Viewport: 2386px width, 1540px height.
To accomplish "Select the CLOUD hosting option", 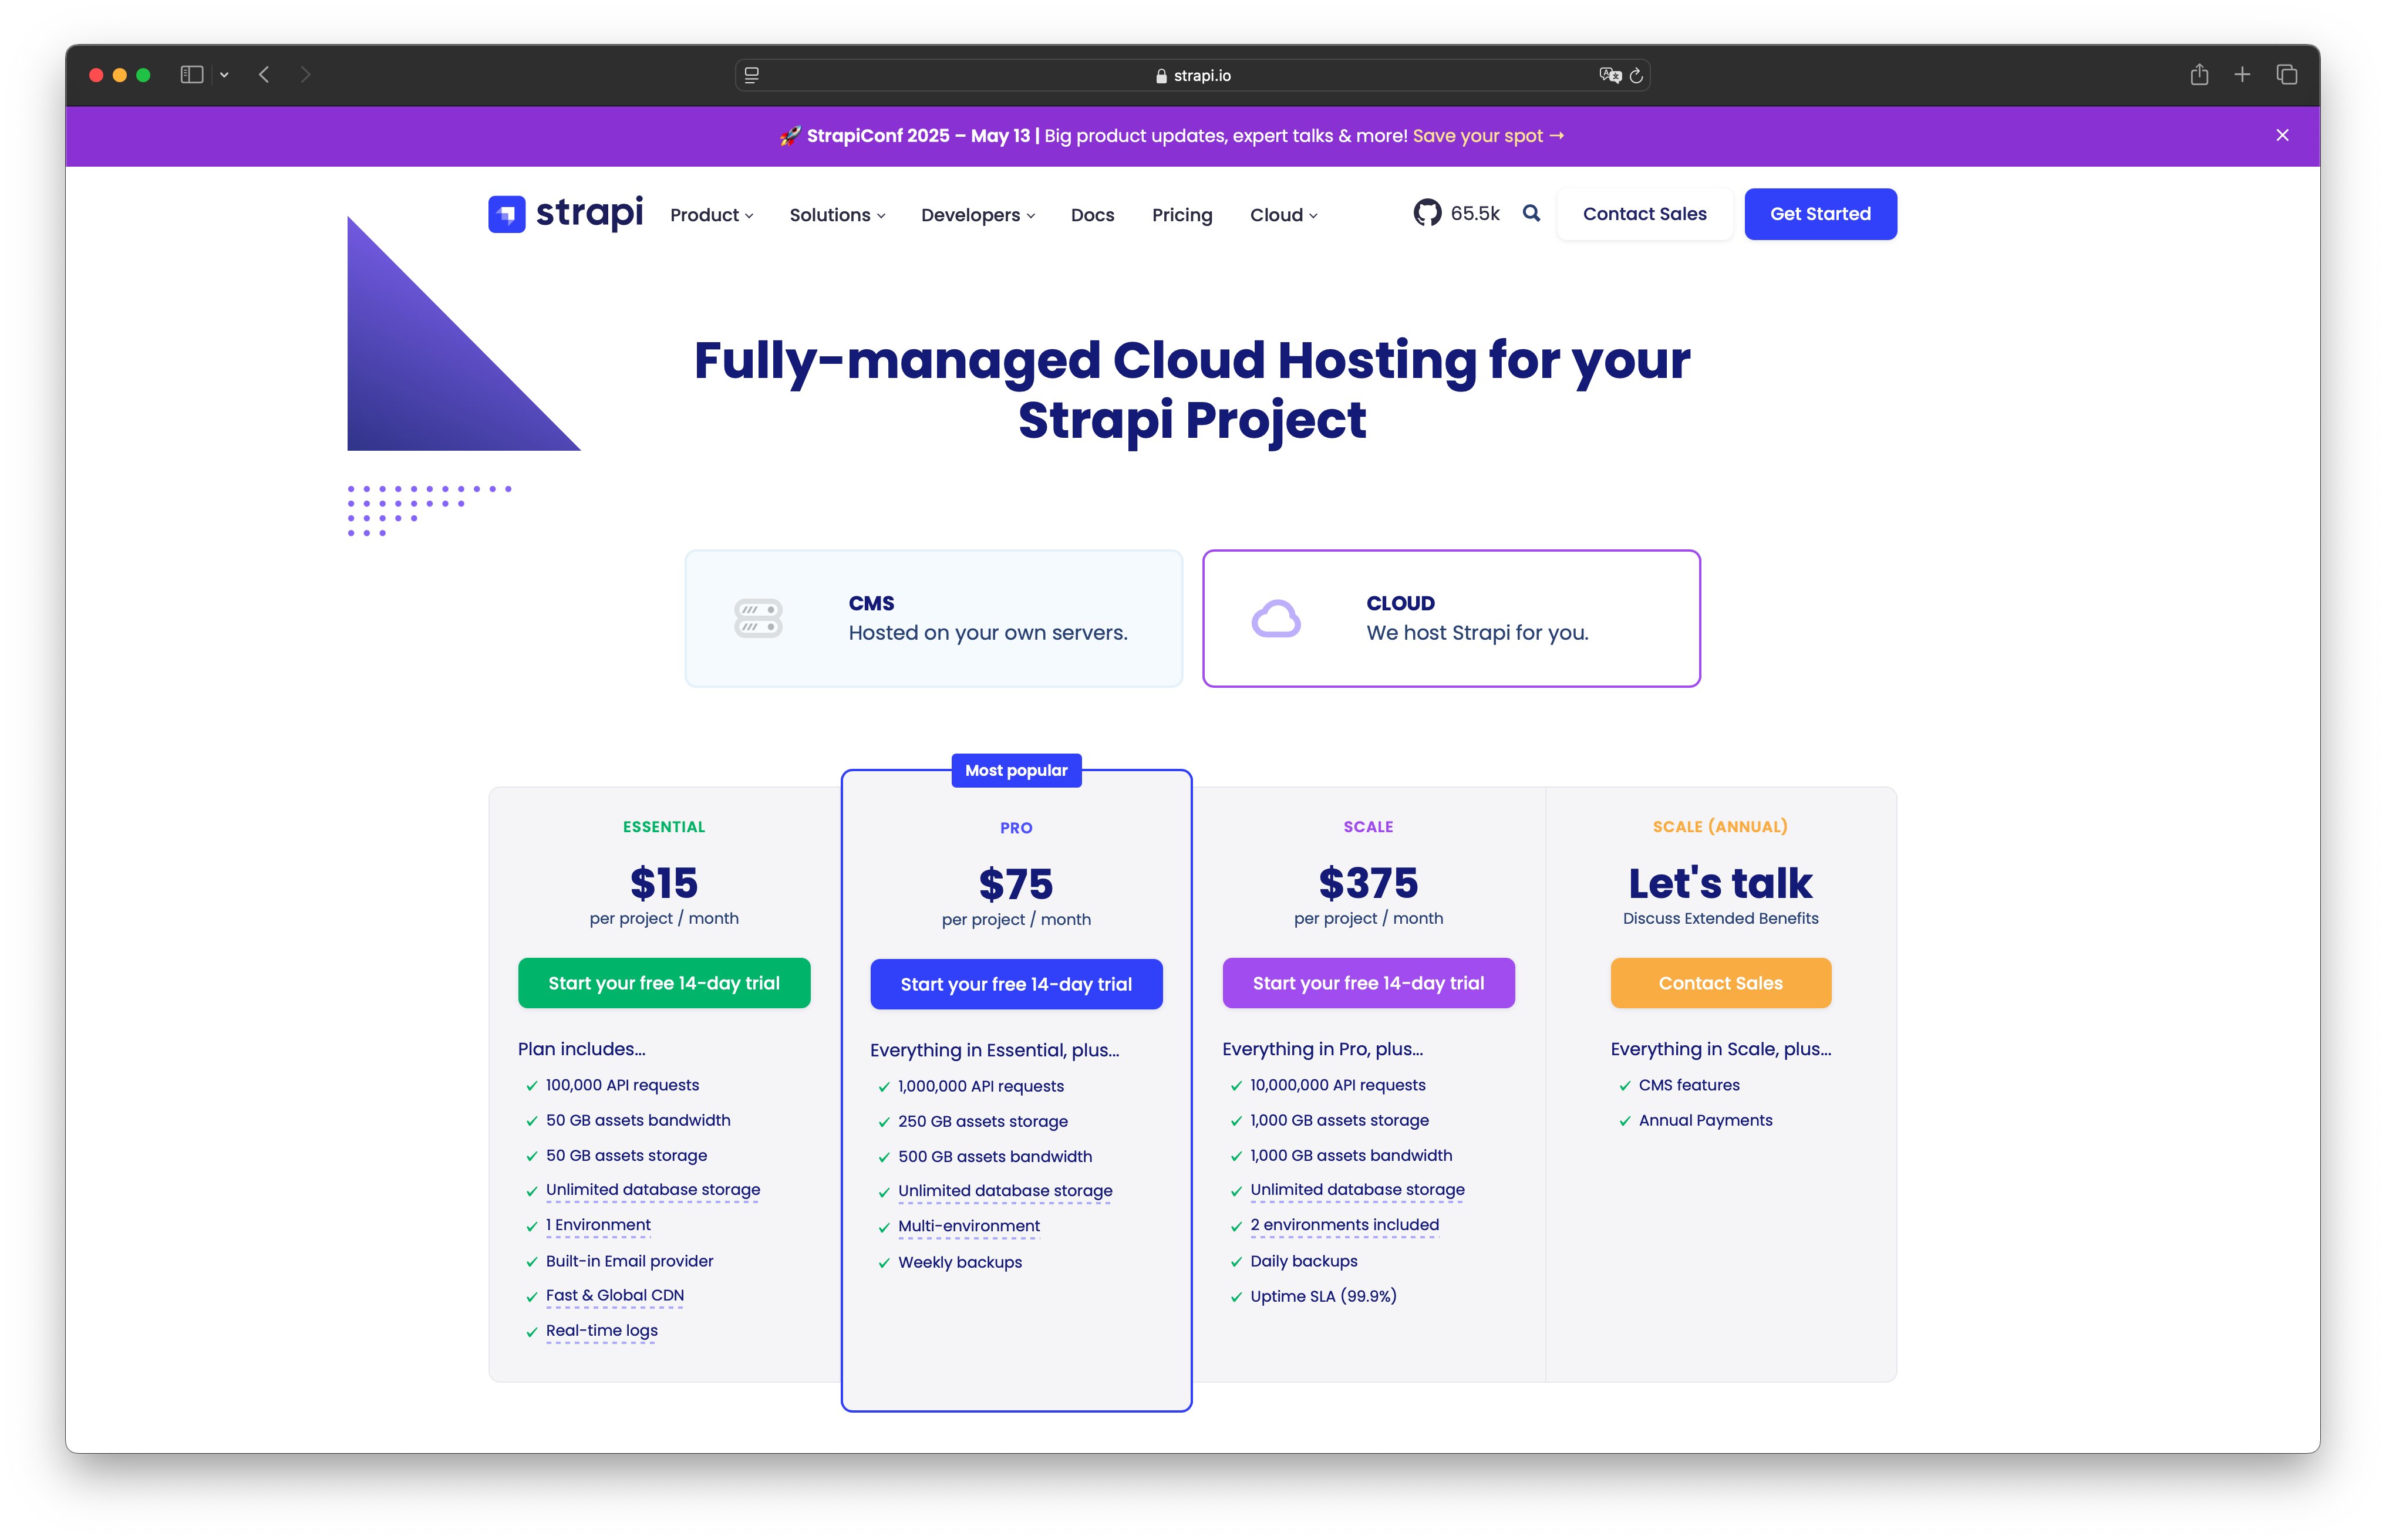I will pos(1451,618).
